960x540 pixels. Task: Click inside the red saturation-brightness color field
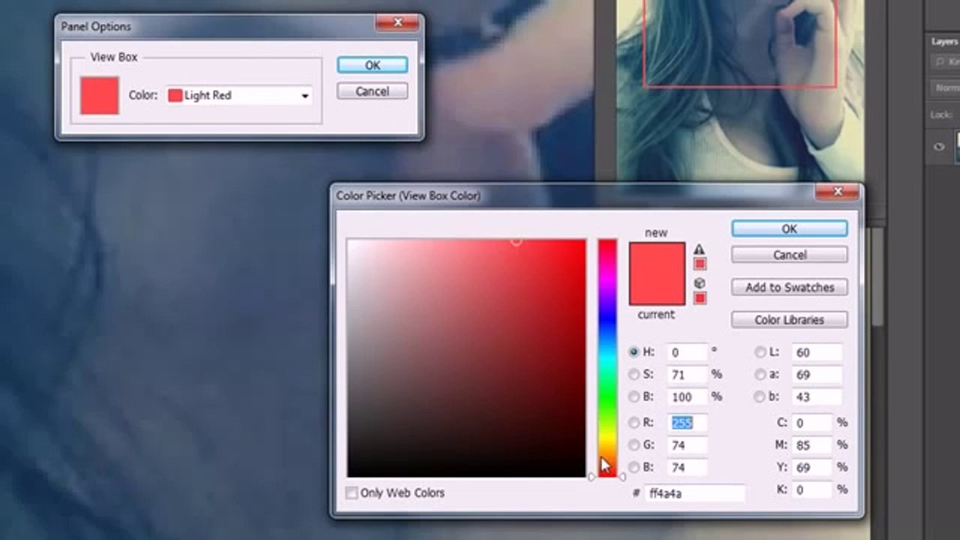[466, 358]
